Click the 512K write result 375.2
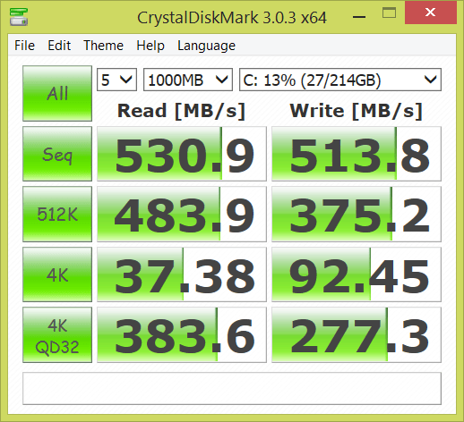The image size is (464, 422). 357,214
